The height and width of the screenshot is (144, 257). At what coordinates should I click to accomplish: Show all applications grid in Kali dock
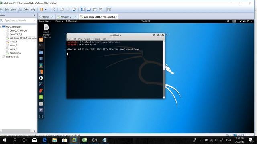pos(41,116)
